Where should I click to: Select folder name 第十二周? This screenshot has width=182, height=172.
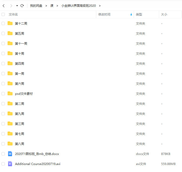tap(21, 24)
